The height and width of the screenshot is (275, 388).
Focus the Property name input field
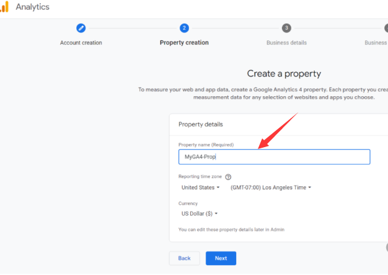click(x=274, y=157)
